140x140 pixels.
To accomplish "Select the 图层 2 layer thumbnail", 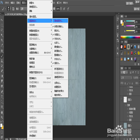I will 125,100.
